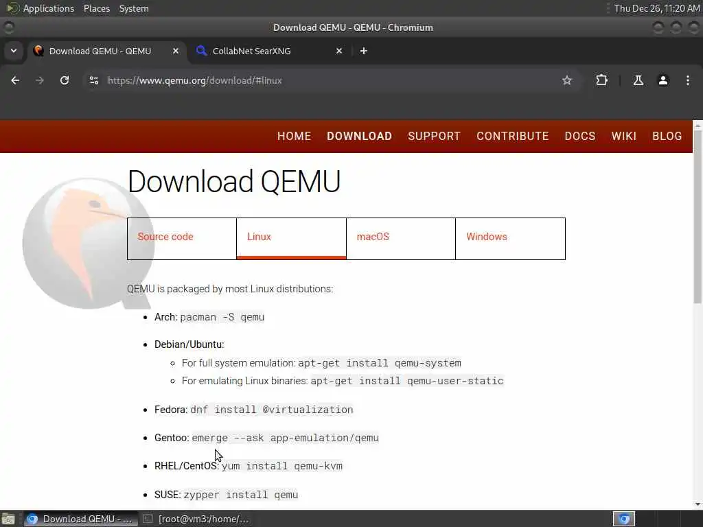Open CONTRIBUTE in site navigation
The width and height of the screenshot is (703, 527).
(x=512, y=137)
